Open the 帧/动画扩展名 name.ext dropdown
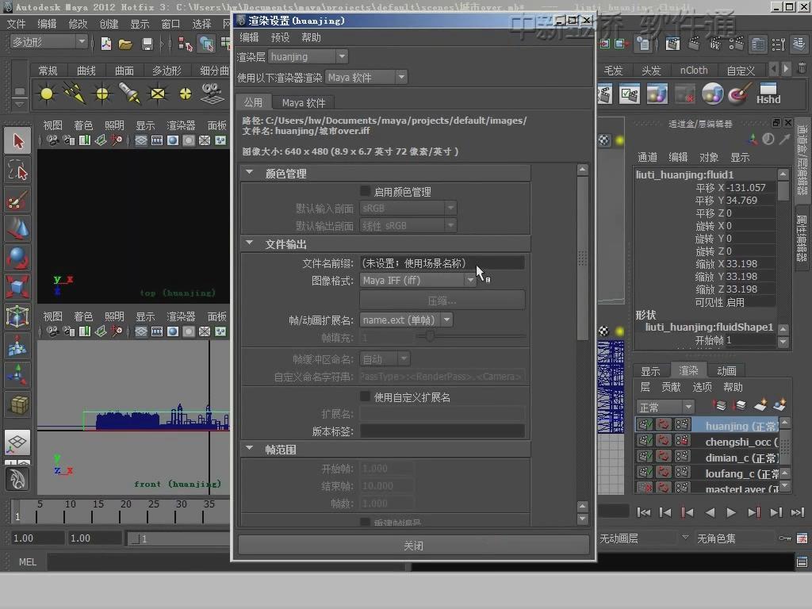 click(x=407, y=320)
